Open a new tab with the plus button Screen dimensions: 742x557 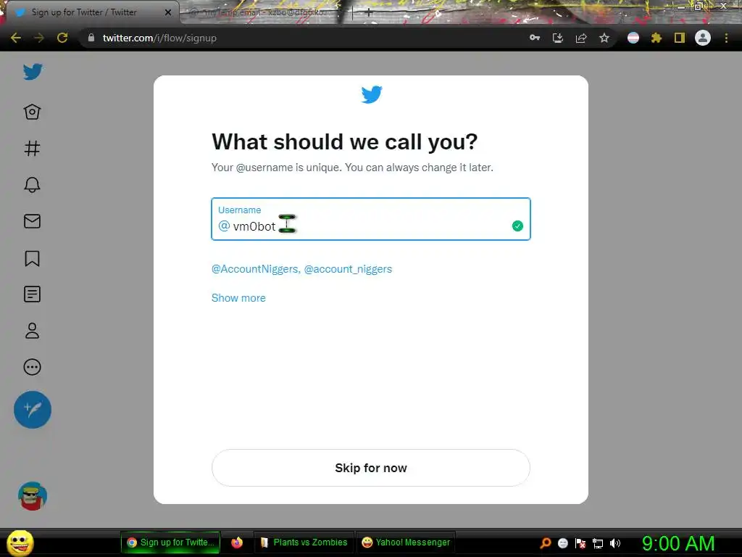pos(369,13)
